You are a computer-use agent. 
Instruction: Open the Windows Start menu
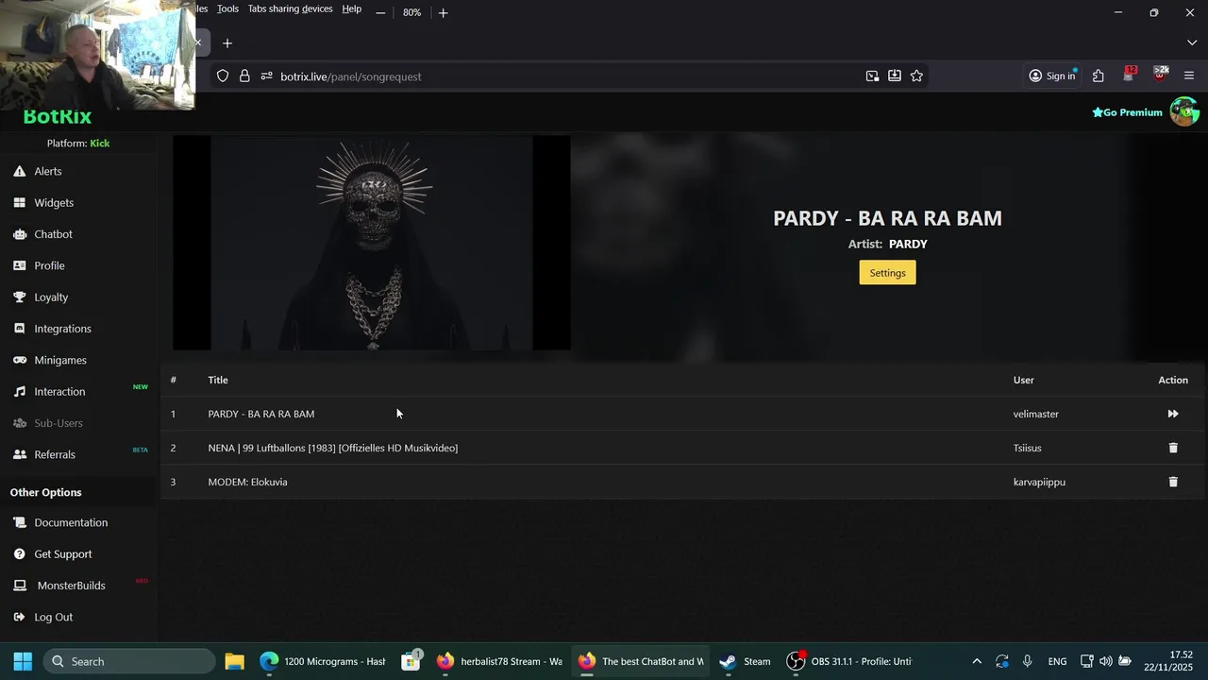point(23,661)
